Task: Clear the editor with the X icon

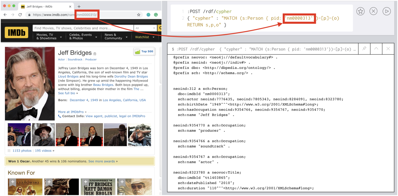Action: 374,11
